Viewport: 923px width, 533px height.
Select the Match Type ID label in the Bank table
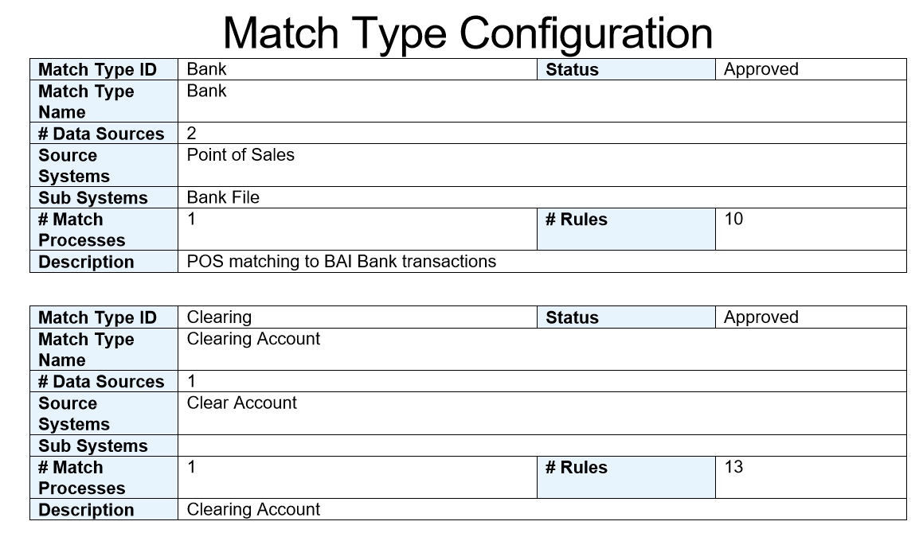coord(97,70)
